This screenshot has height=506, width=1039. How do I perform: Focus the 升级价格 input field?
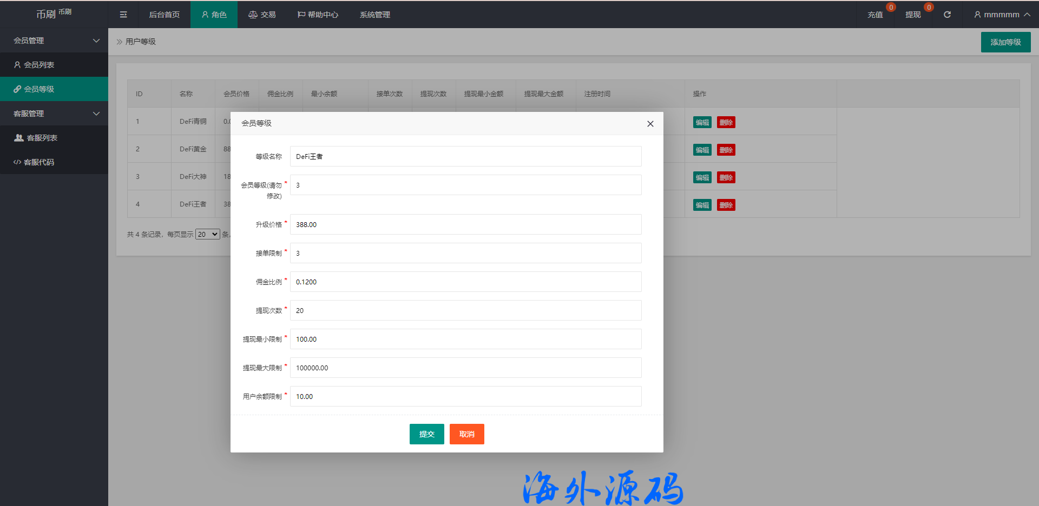(x=465, y=224)
